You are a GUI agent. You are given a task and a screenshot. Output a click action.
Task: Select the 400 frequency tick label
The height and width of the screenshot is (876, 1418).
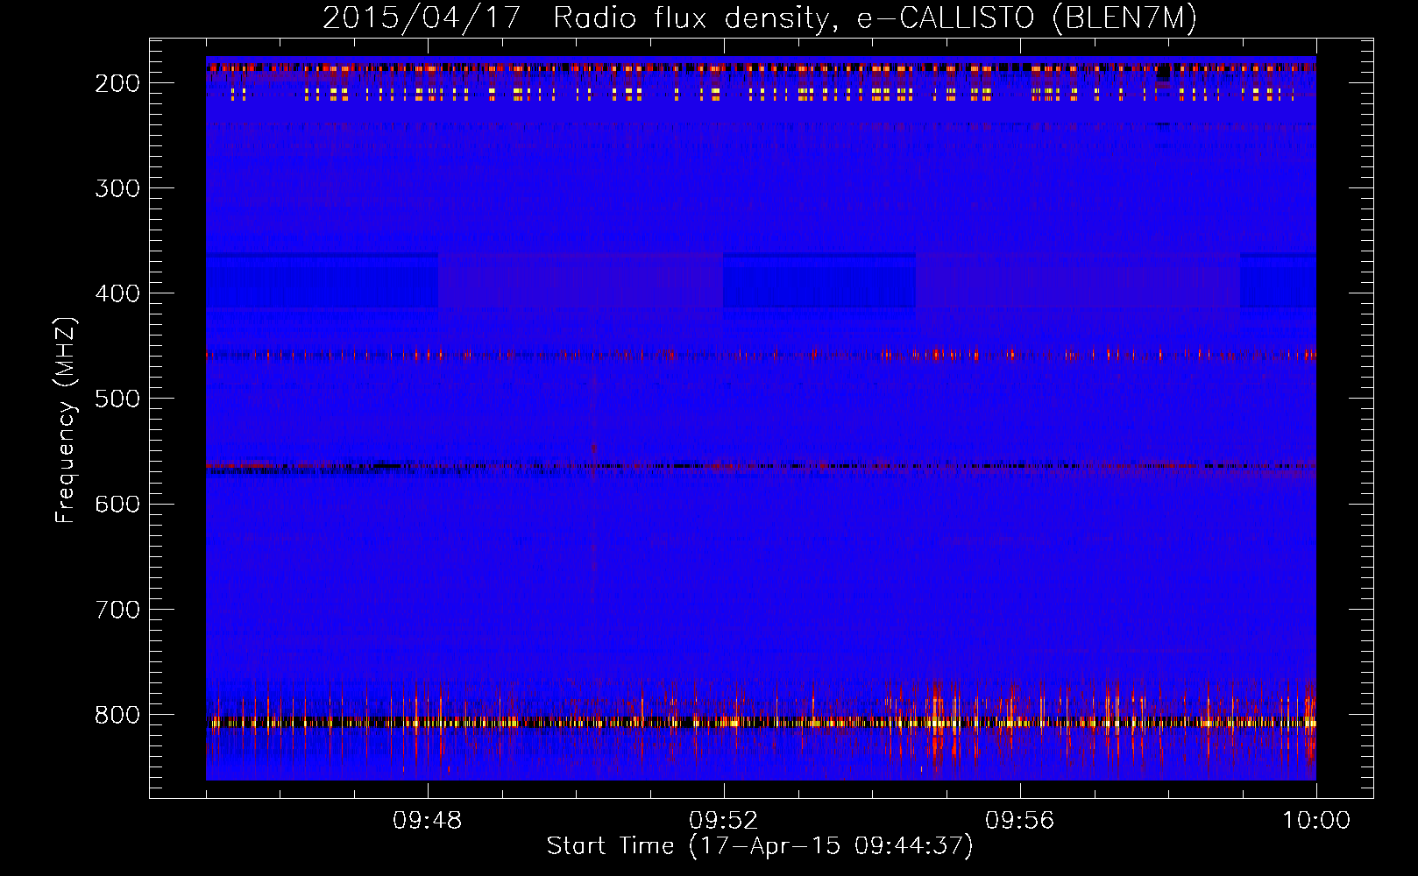[x=117, y=293]
